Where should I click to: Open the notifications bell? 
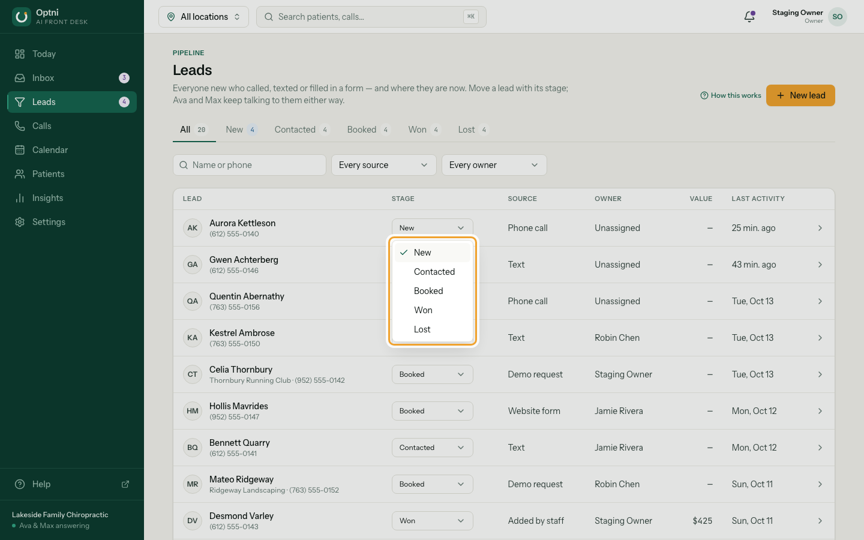[749, 17]
